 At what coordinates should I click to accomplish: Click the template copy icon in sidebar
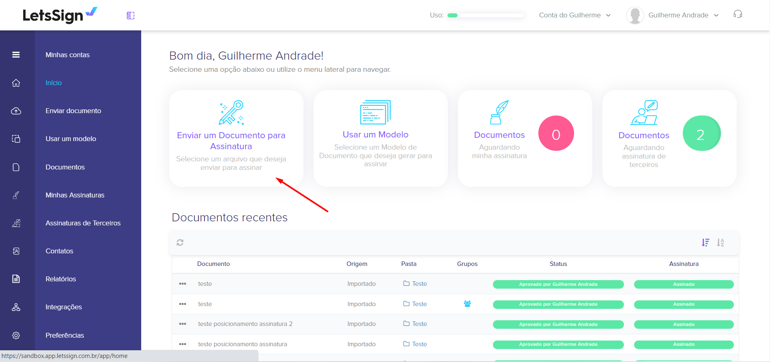(x=16, y=139)
